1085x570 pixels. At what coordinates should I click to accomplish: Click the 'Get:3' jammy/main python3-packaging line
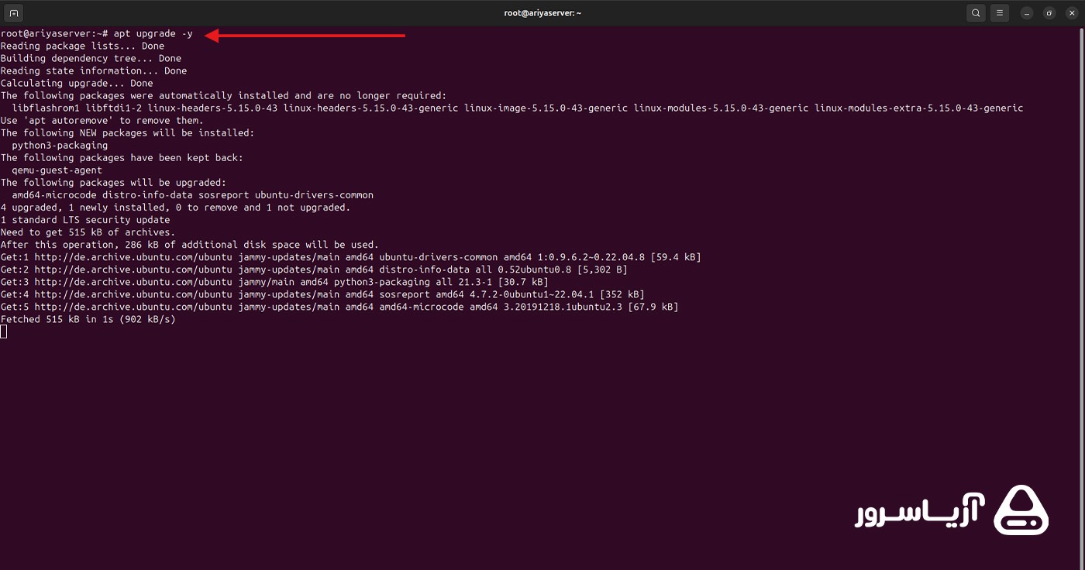(x=274, y=281)
